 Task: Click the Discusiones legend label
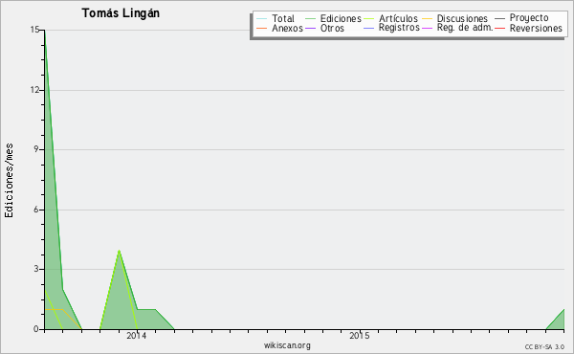[462, 18]
